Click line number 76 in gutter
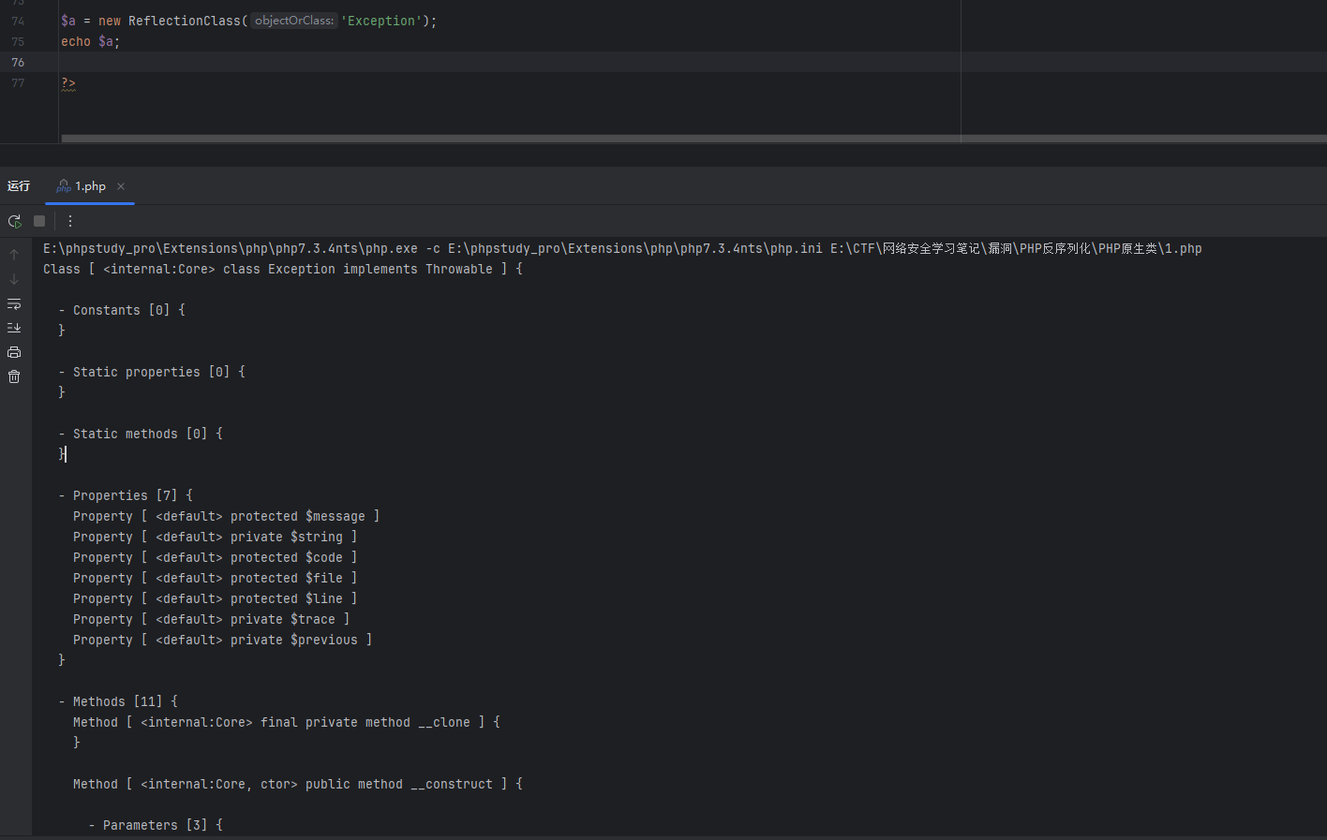Screen dimensions: 1327x840 tap(18, 62)
